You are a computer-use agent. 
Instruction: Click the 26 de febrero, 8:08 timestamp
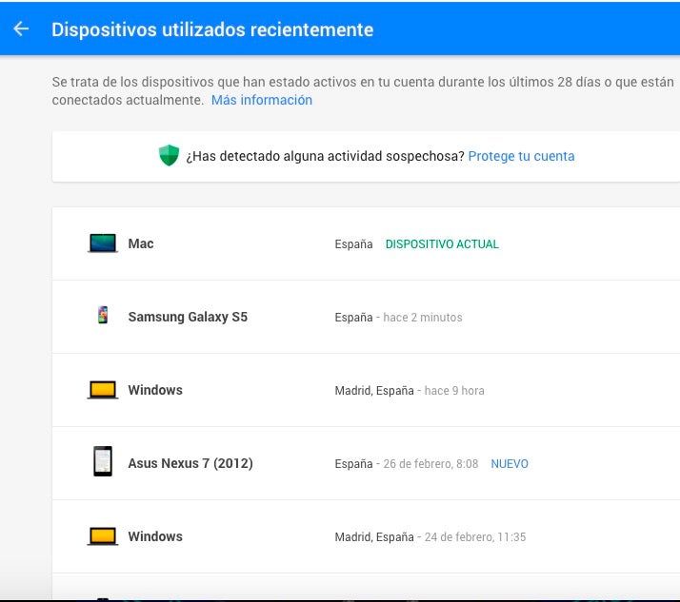coord(430,464)
